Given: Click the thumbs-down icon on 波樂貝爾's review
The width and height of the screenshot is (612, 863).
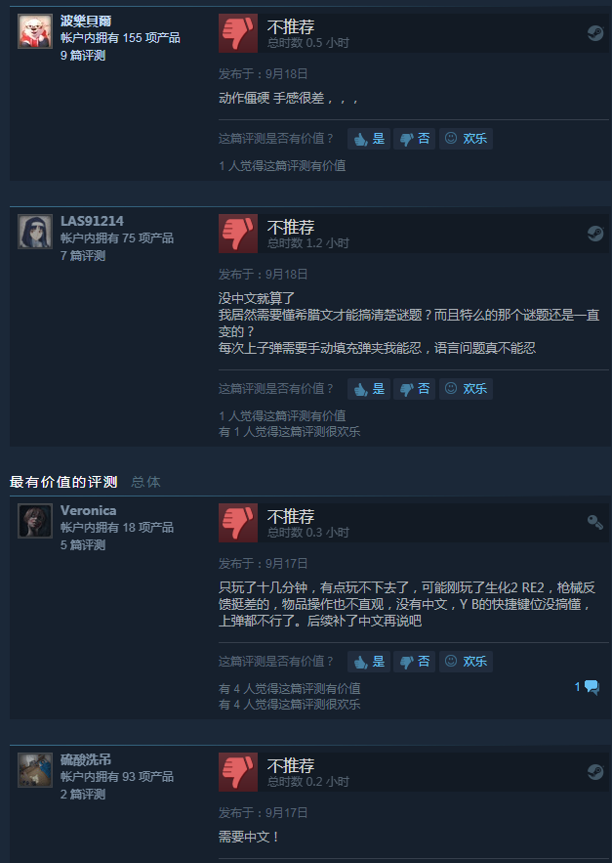Looking at the screenshot, I should click(238, 33).
